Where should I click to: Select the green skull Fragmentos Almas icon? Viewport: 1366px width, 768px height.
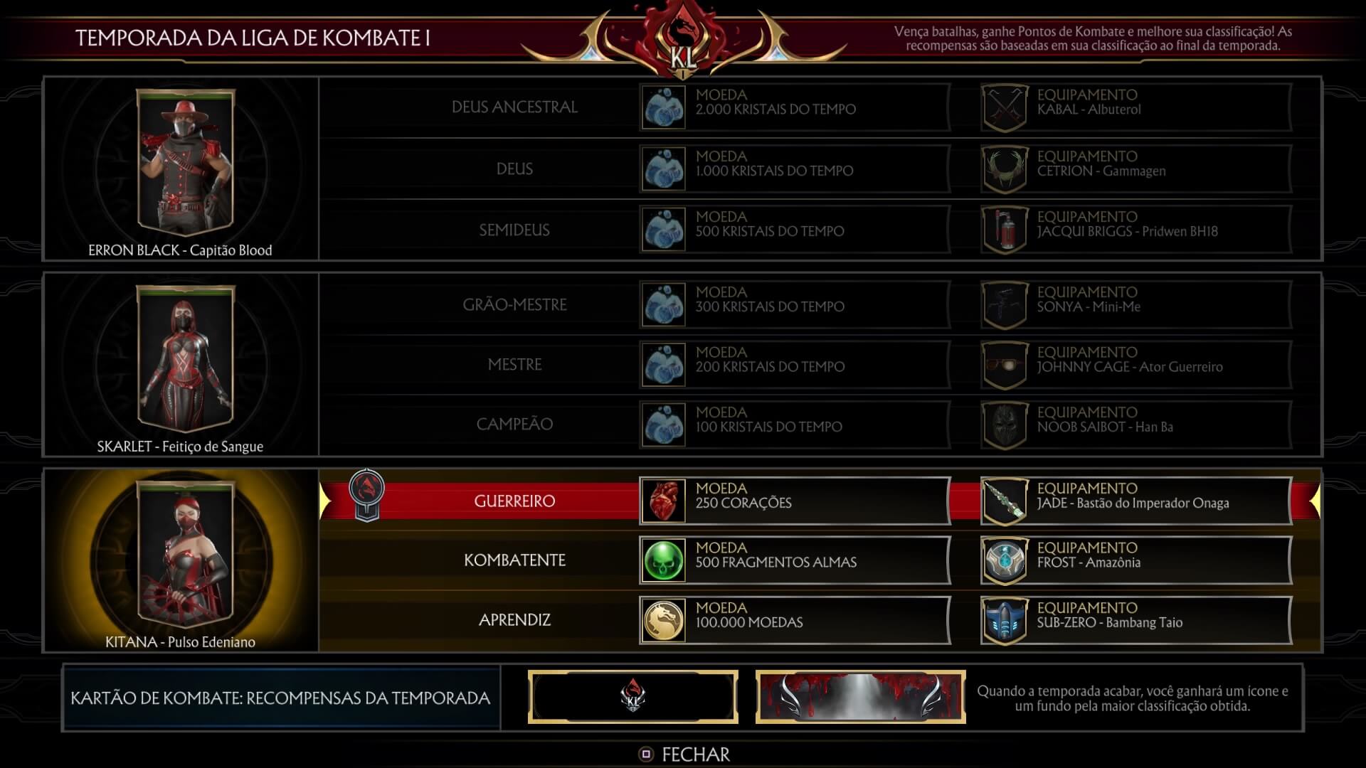click(x=663, y=560)
